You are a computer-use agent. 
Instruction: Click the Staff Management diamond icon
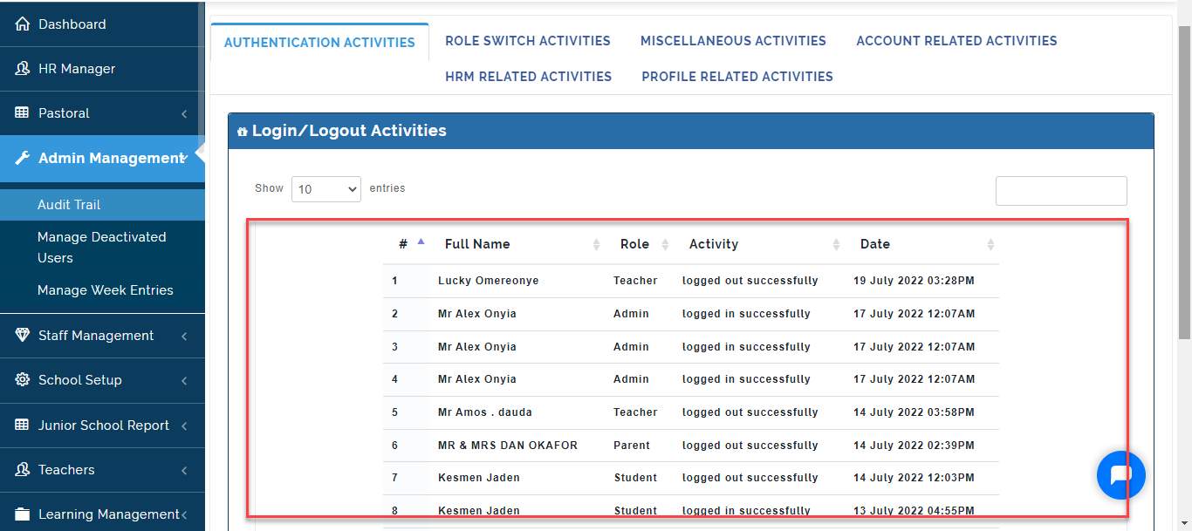[23, 336]
